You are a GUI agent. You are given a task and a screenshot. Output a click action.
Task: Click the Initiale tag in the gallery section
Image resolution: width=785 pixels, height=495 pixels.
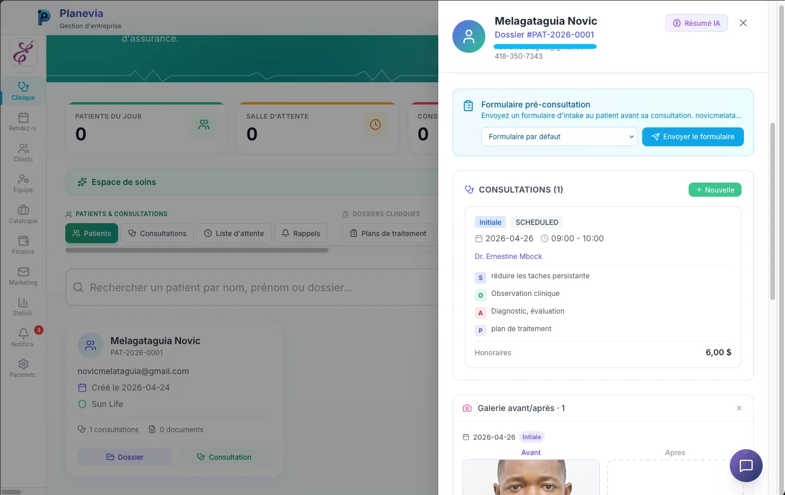pos(532,437)
